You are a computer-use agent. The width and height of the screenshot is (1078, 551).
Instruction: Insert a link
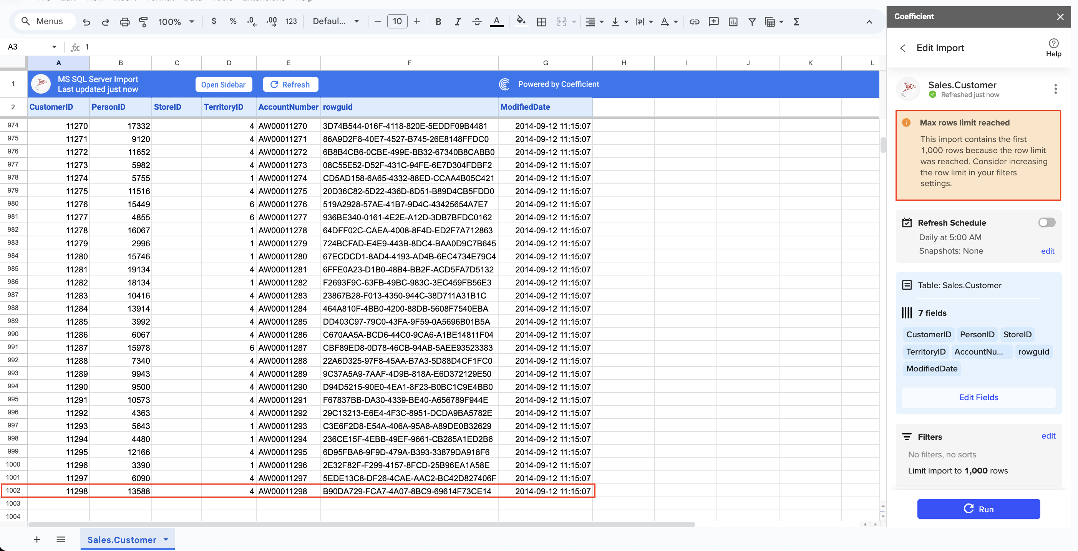694,21
